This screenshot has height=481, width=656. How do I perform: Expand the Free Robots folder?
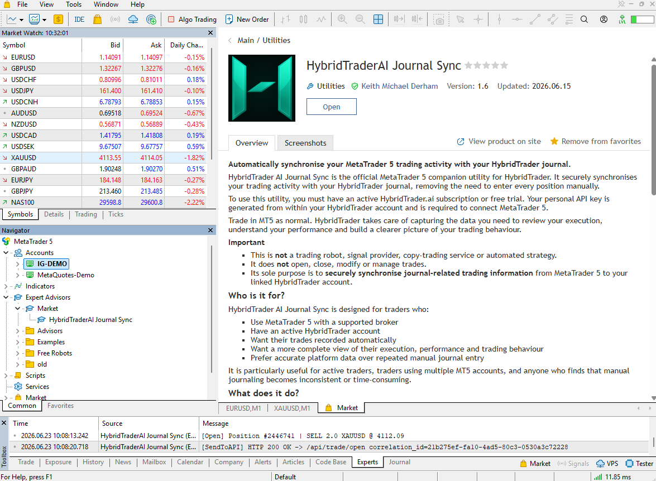click(17, 353)
